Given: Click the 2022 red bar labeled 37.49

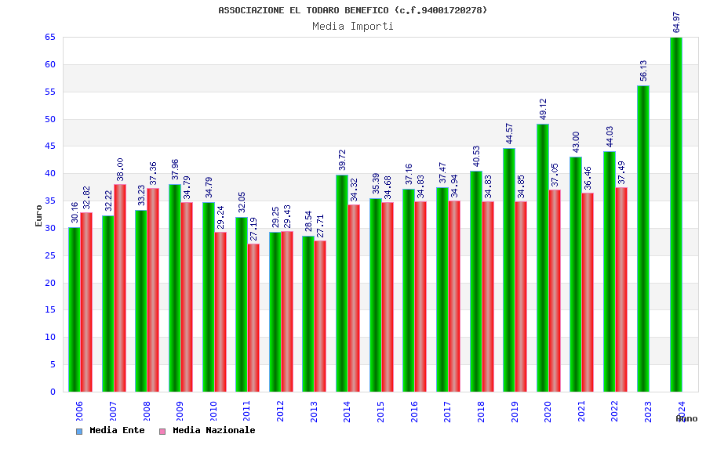Looking at the screenshot, I should click(621, 290).
